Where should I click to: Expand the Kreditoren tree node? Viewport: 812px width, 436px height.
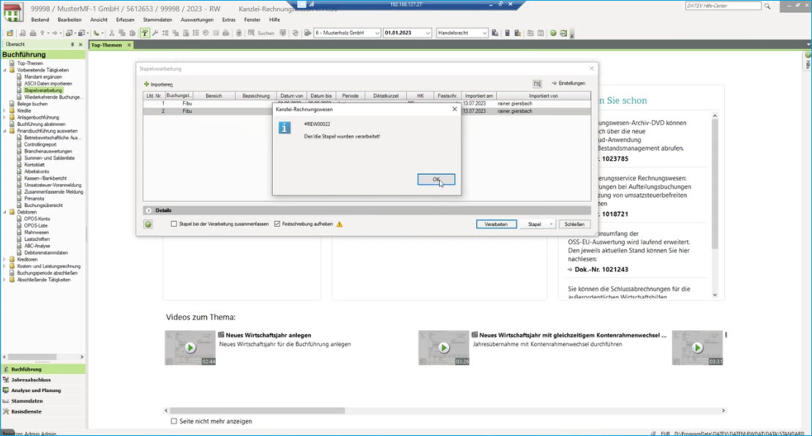tap(5, 260)
